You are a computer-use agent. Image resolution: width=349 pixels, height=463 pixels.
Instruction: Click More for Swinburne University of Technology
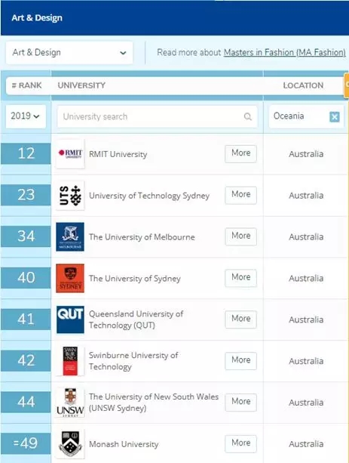tap(240, 361)
